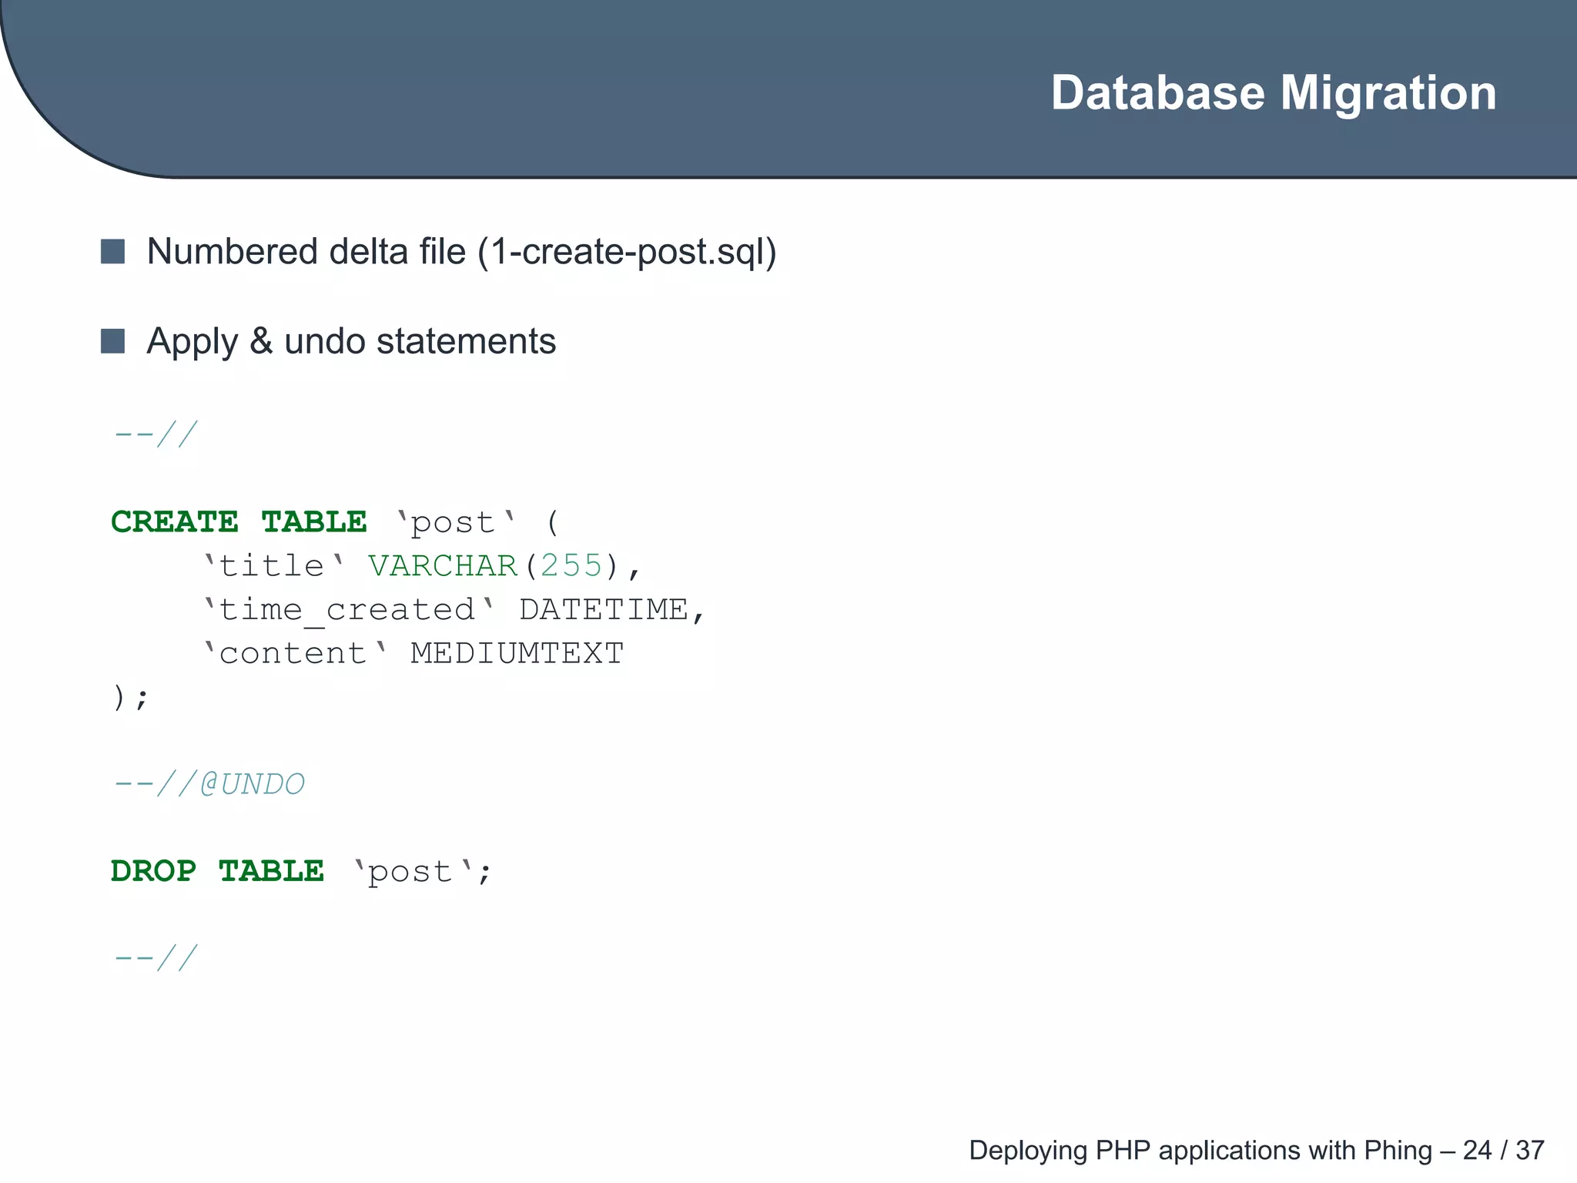Viewport: 1577px width, 1183px height.
Task: Click the `time_created` DATETIME line
Action: tap(454, 610)
